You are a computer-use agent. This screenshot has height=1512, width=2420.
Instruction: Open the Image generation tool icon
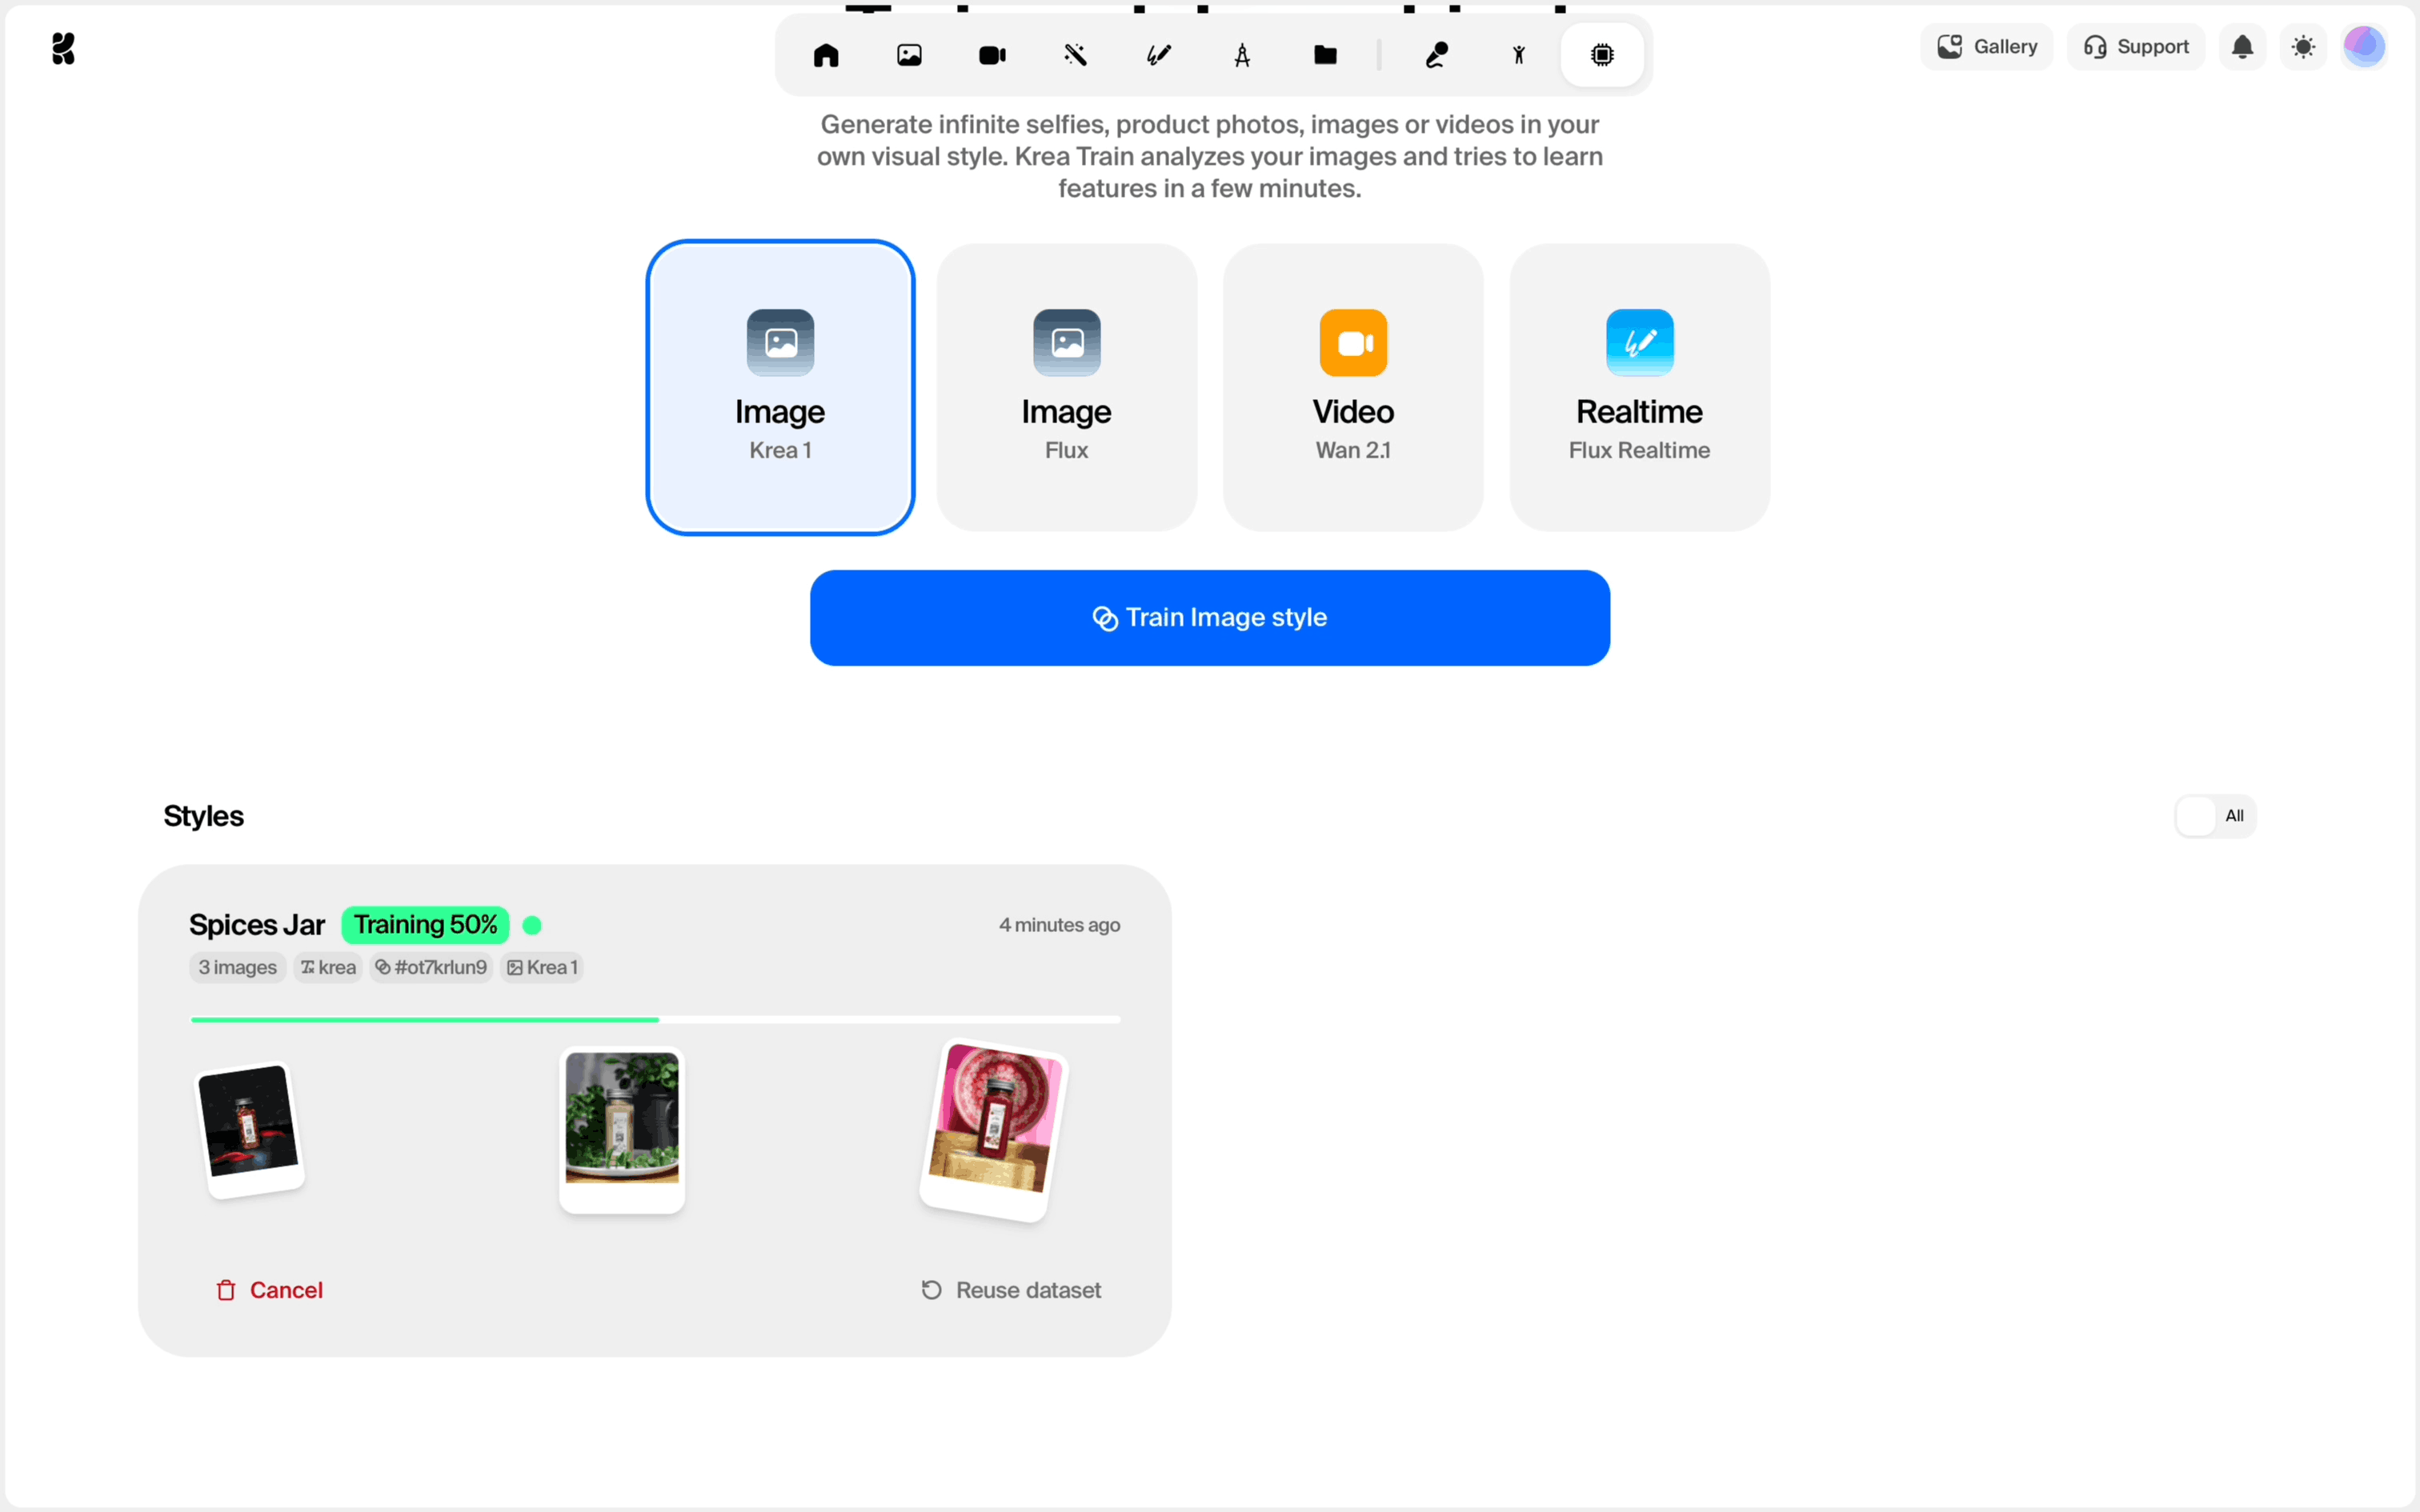pyautogui.click(x=909, y=55)
